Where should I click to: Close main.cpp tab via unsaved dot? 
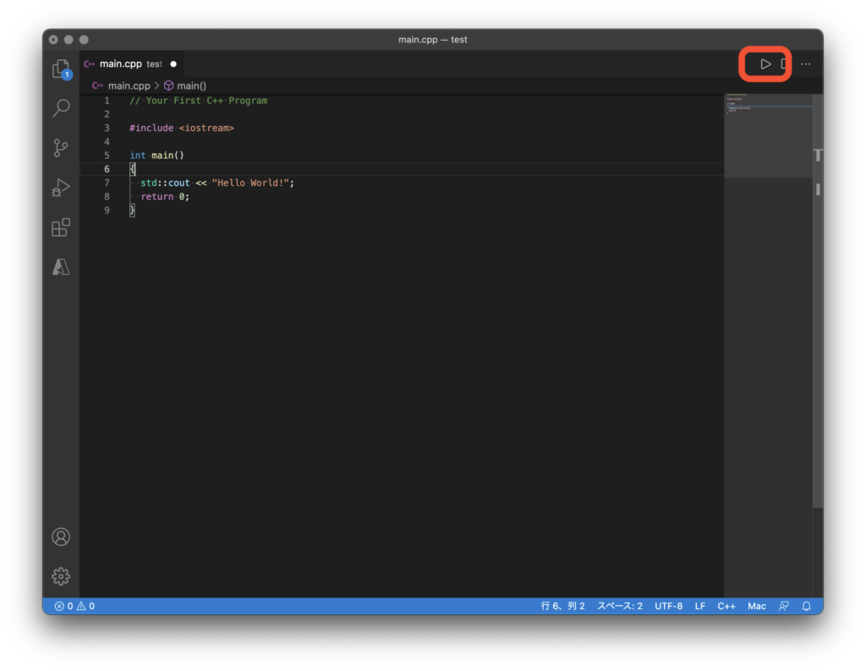(x=173, y=64)
